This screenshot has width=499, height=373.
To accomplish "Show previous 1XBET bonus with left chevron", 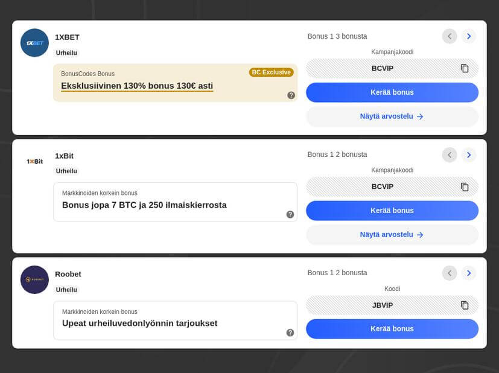I will 450,36.
